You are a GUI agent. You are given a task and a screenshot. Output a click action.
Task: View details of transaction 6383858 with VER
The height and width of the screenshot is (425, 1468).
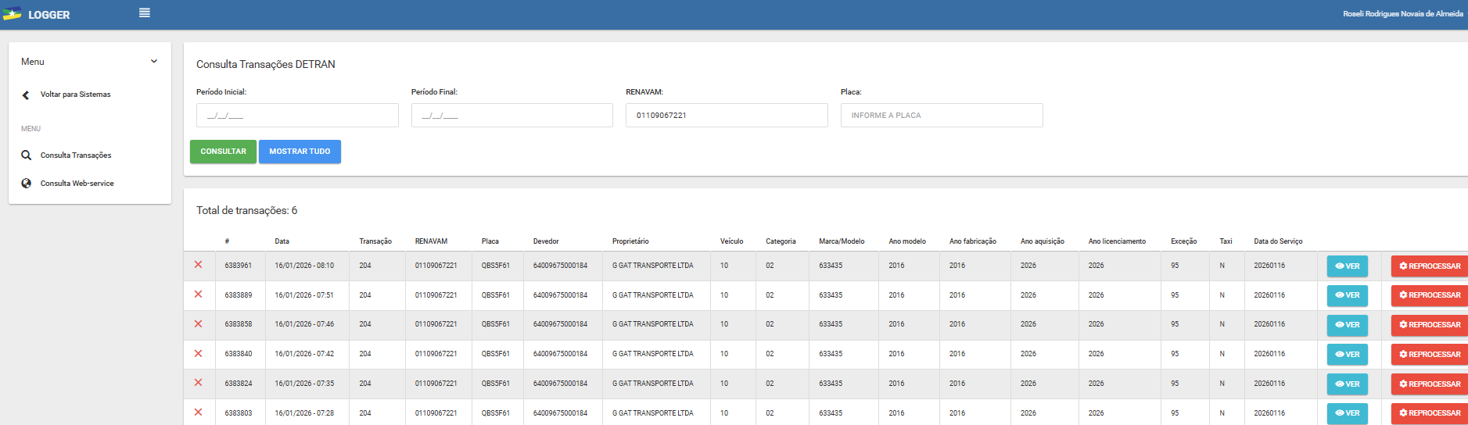point(1347,325)
